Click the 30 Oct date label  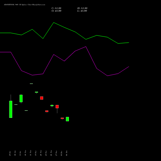click(15, 153)
